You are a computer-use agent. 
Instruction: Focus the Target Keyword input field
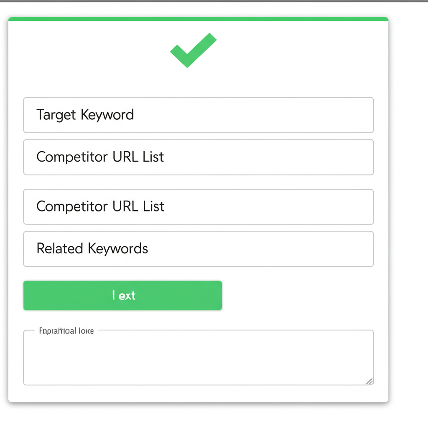[x=198, y=115]
